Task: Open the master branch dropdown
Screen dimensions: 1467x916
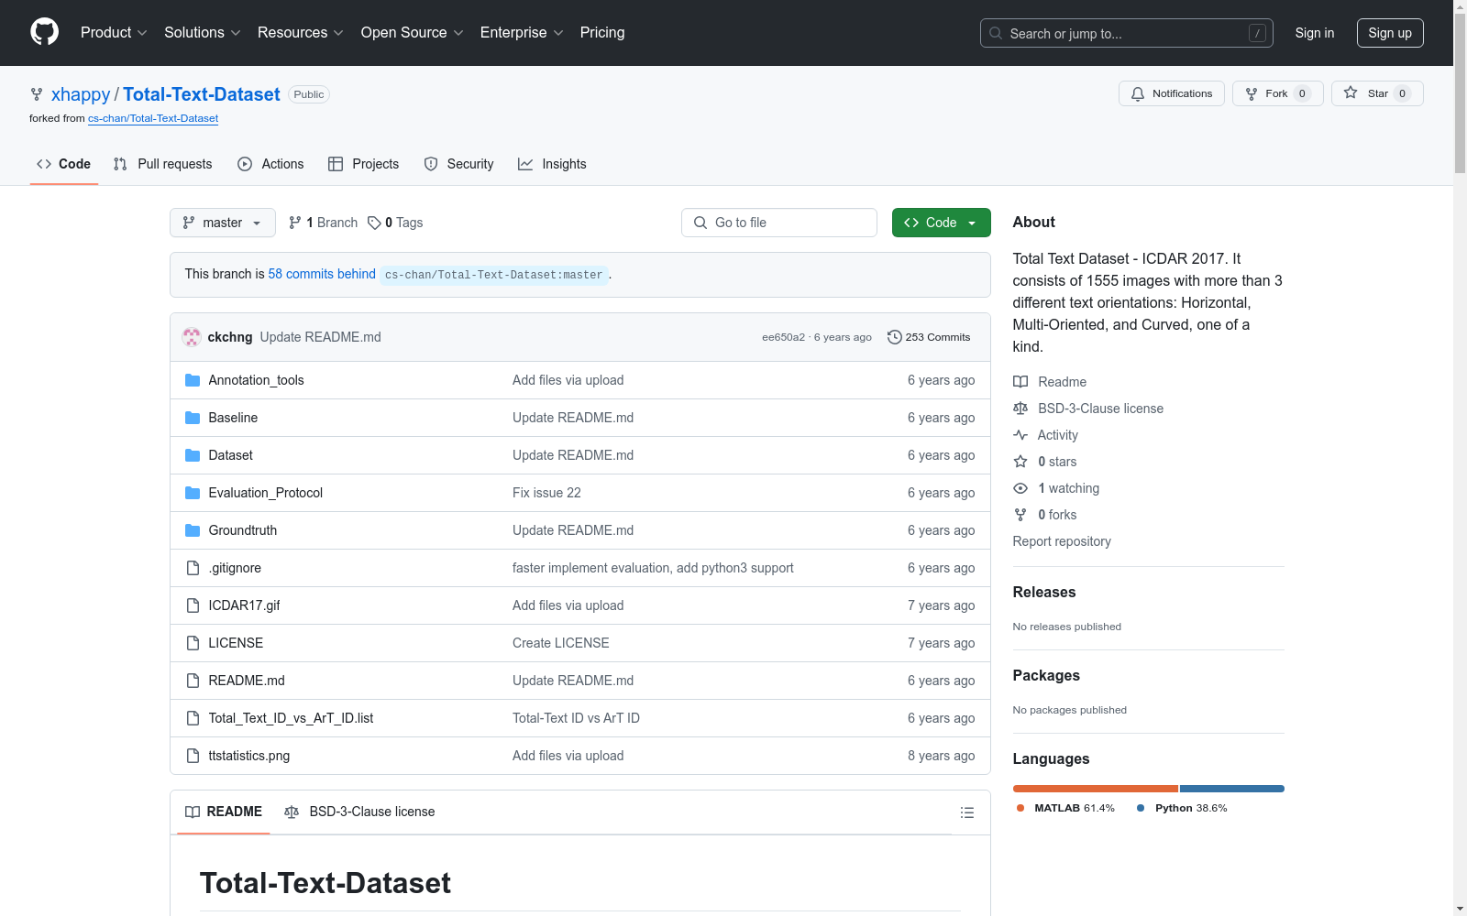Action: (x=223, y=223)
